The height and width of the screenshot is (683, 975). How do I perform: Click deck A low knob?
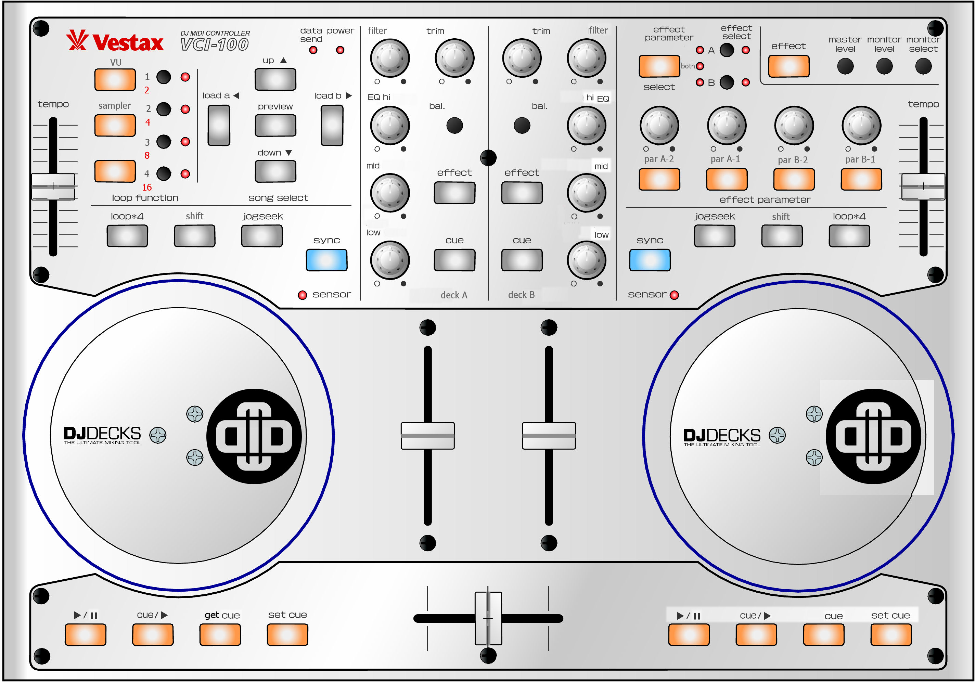pyautogui.click(x=390, y=260)
